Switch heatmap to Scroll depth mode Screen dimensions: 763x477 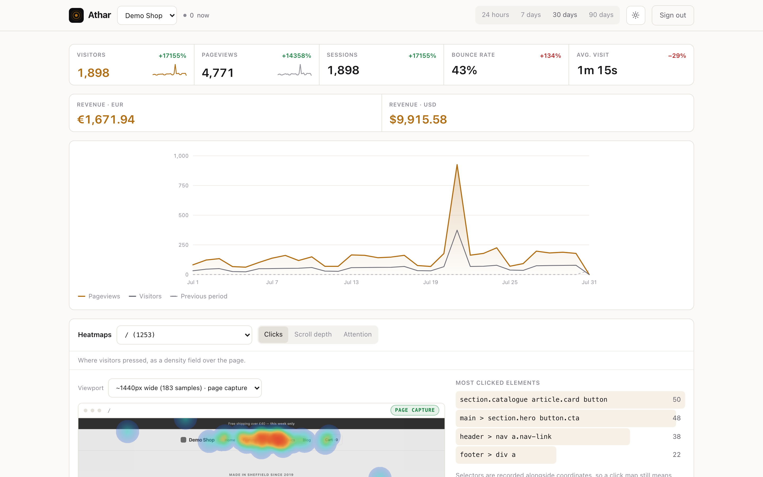tap(313, 334)
